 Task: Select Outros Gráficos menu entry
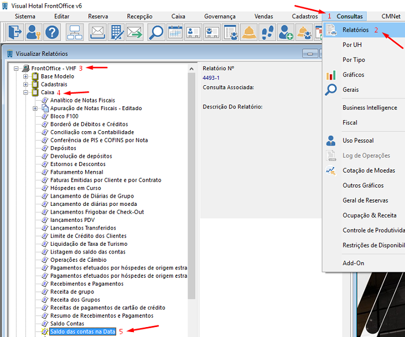click(364, 185)
